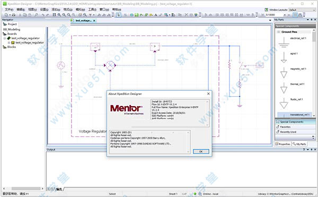Click the Redo arrow icon
Screen dimensions: 318x197
48,15
